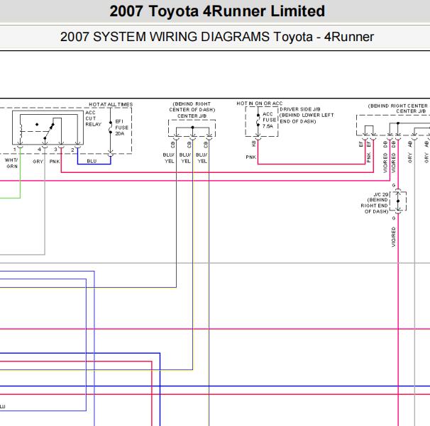Select the "ACC CUT RELAY" label
Image resolution: width=430 pixels, height=426 pixels.
[x=93, y=118]
